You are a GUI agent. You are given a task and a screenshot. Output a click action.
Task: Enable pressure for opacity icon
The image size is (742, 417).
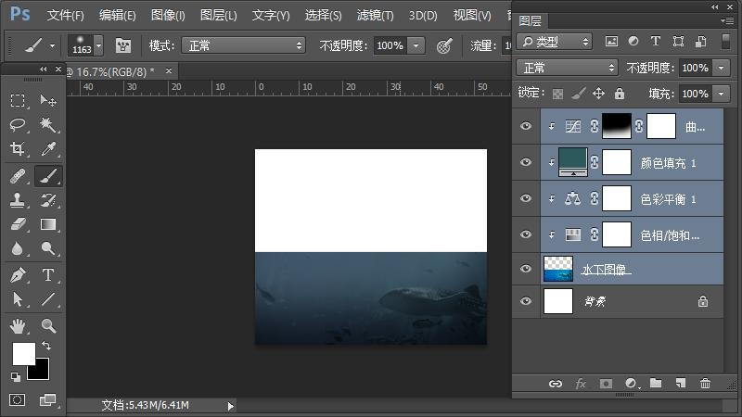tap(444, 45)
